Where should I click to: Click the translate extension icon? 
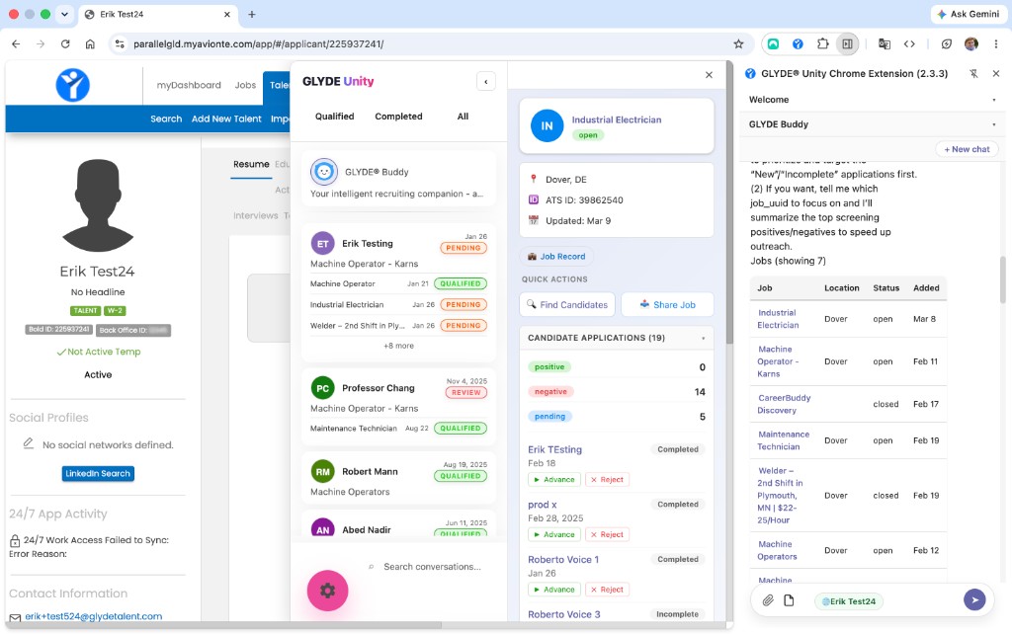pos(885,43)
